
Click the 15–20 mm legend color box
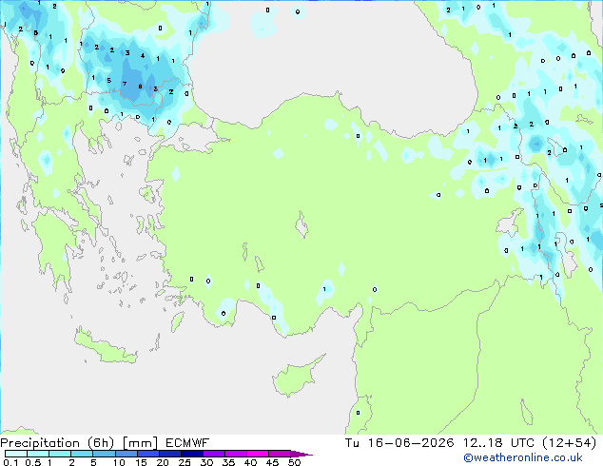click(x=148, y=454)
